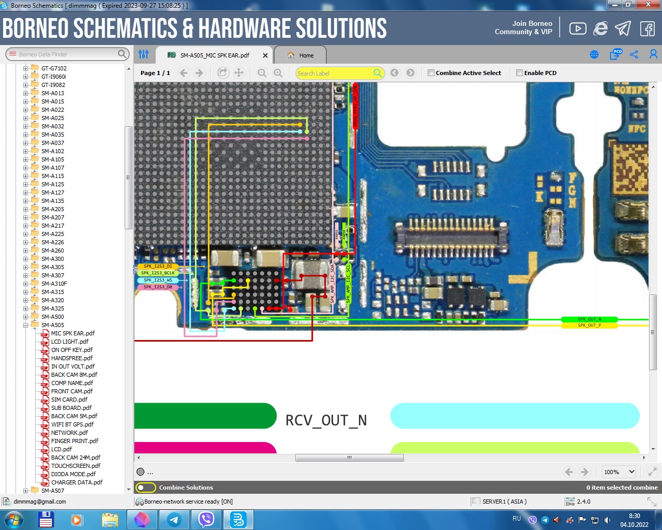
Task: Click the share icon
Action: click(x=634, y=54)
